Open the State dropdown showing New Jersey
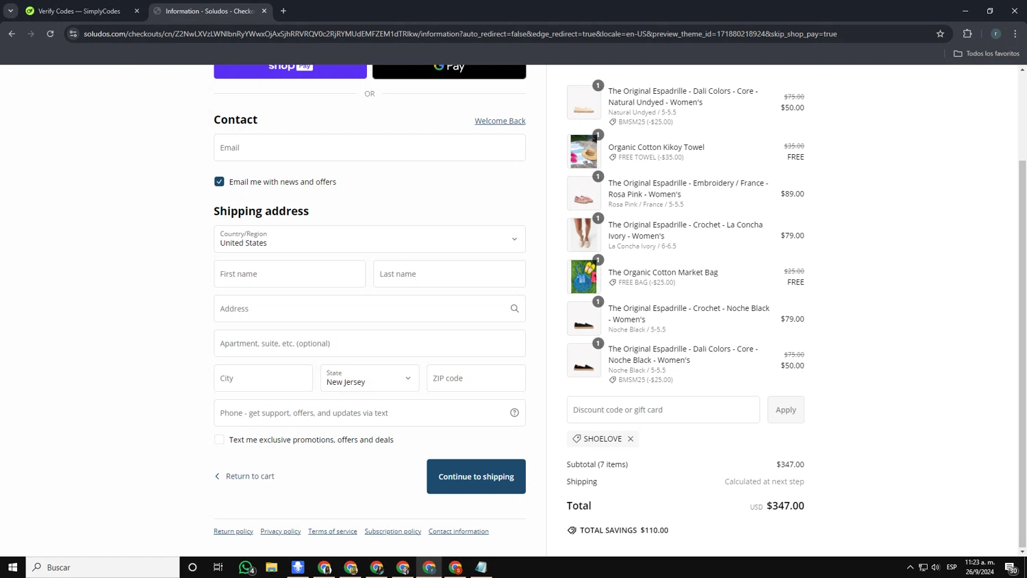The image size is (1027, 578). click(x=370, y=378)
